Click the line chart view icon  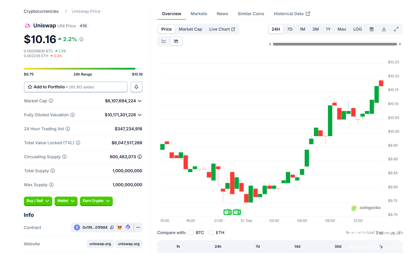click(164, 41)
